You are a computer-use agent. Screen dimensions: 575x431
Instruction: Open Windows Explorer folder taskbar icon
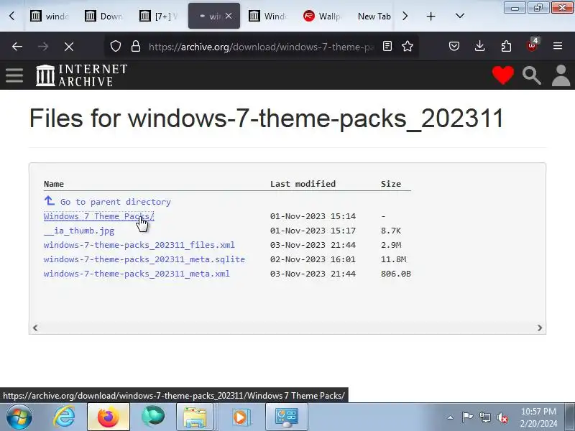pyautogui.click(x=195, y=417)
